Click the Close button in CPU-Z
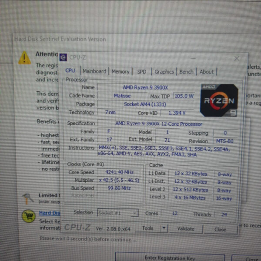 (220, 230)
